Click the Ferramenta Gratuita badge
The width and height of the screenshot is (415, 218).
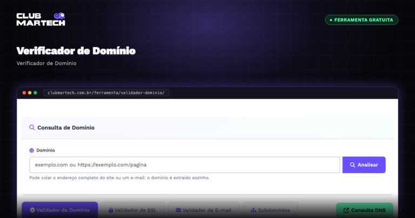tap(362, 20)
